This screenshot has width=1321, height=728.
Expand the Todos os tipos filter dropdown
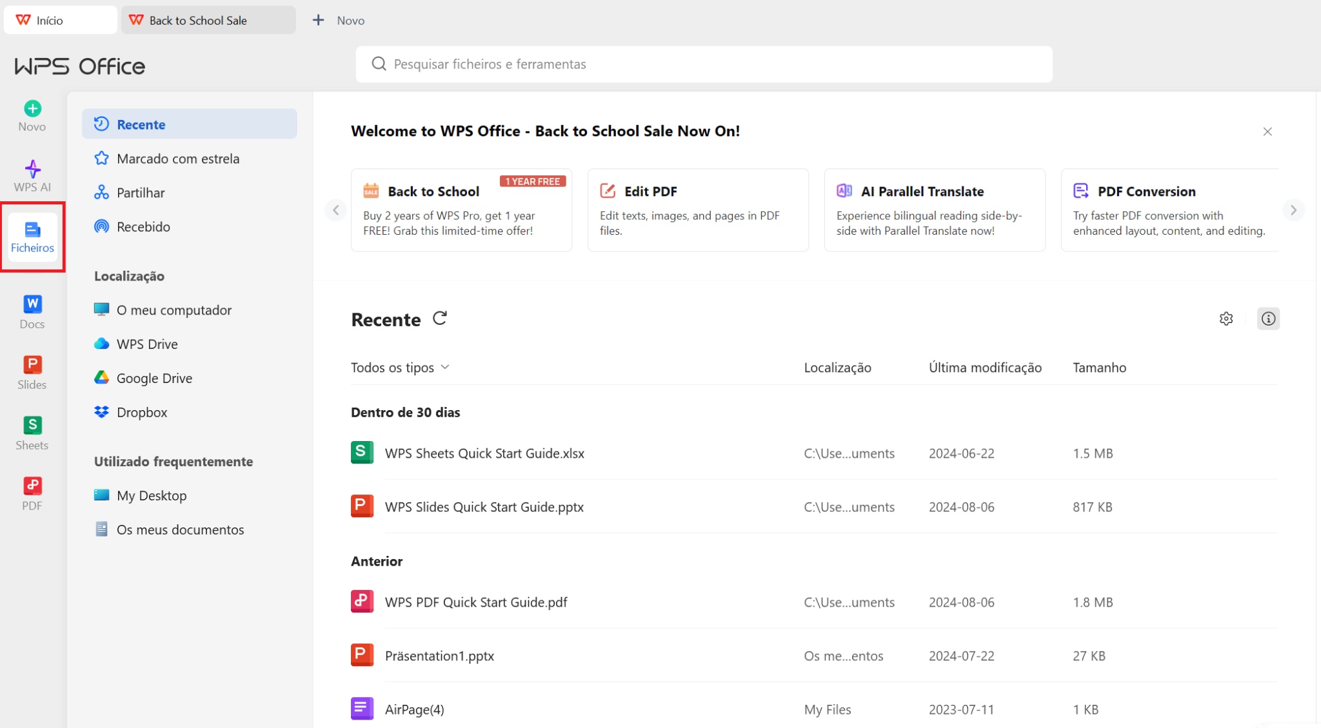coord(400,368)
